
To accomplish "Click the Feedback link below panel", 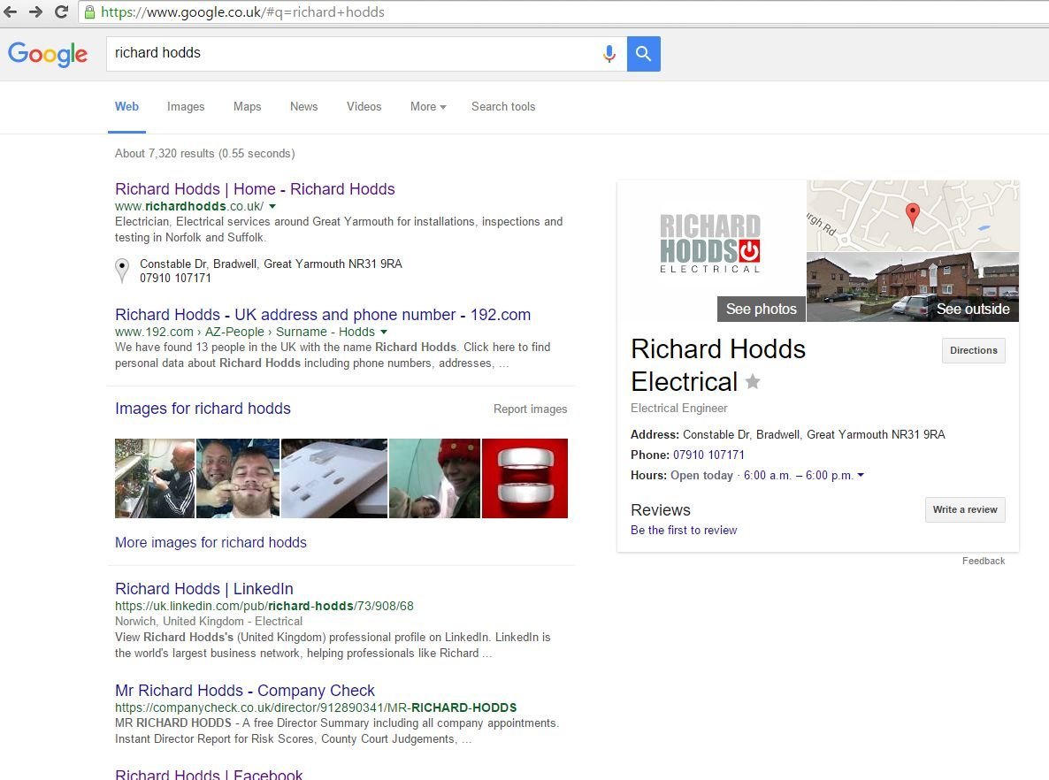I will [984, 561].
